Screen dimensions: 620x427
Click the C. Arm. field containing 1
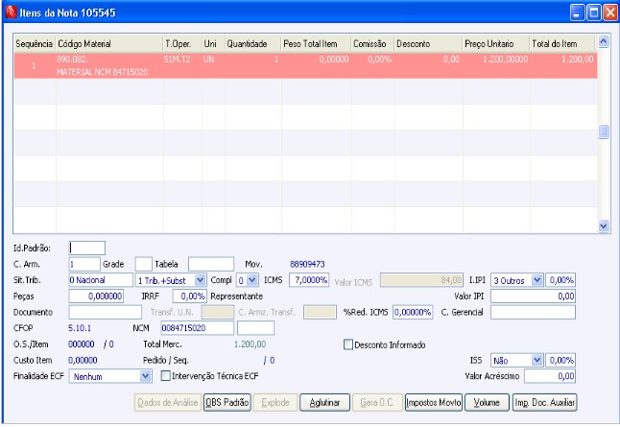(84, 264)
